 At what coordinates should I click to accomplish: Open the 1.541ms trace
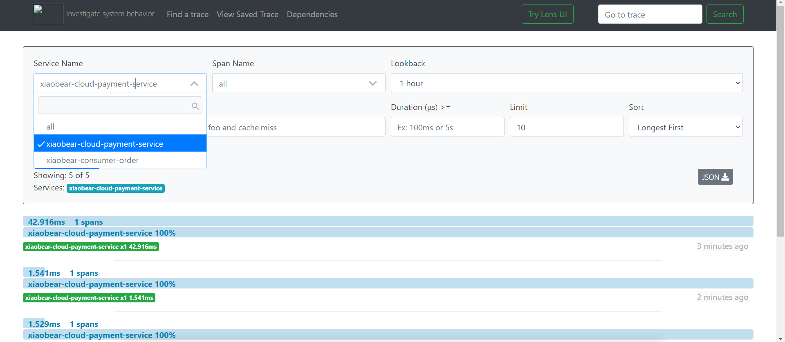(388, 273)
